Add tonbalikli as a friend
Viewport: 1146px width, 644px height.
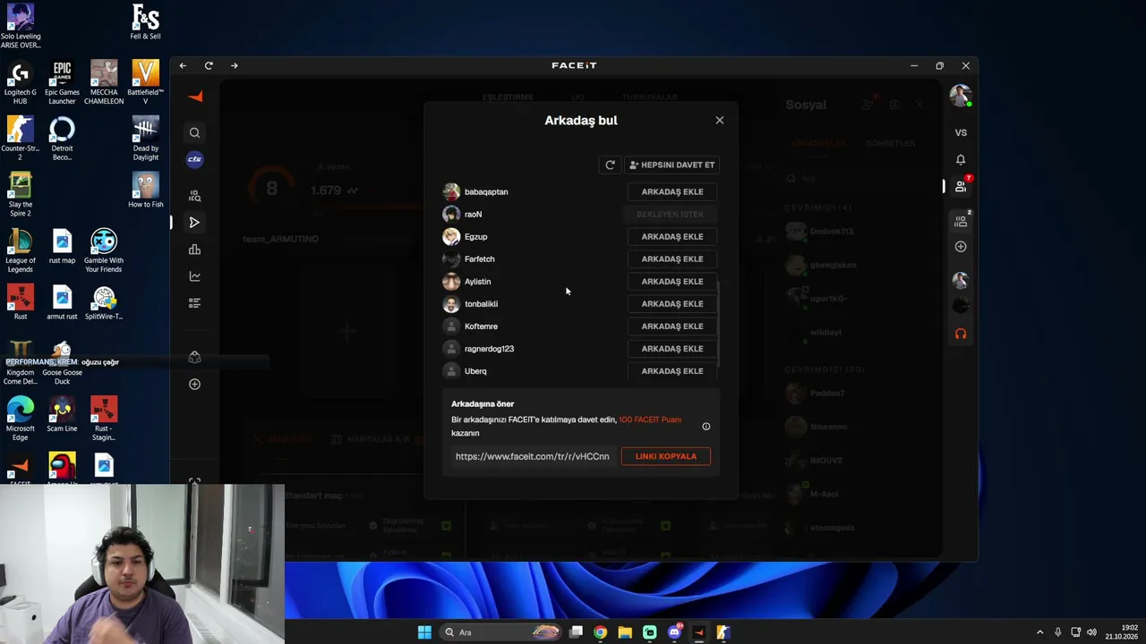(x=671, y=303)
